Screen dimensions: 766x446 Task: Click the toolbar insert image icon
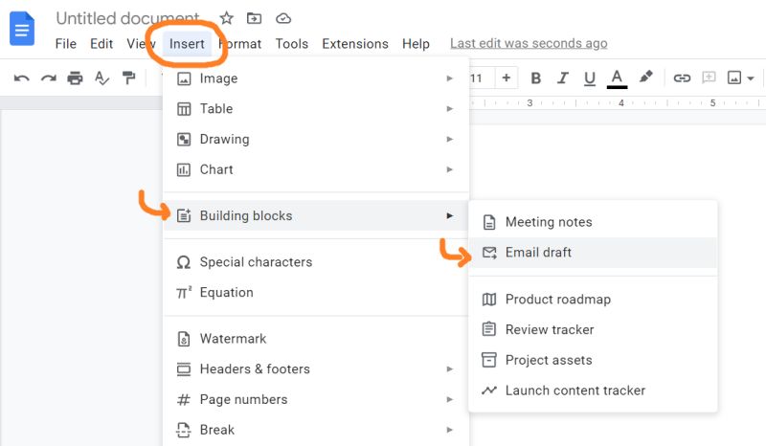point(734,78)
